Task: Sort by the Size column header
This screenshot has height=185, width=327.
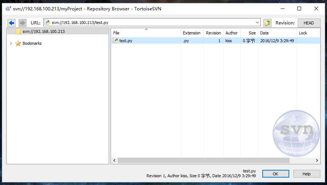Action: (249, 33)
